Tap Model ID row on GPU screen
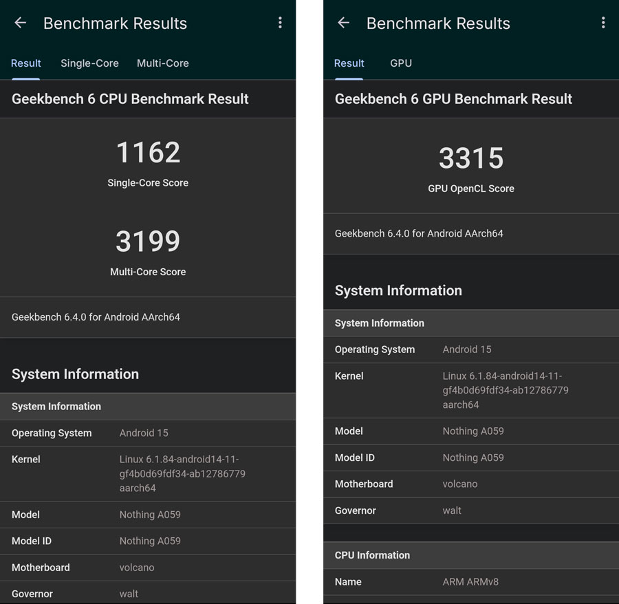619x604 pixels. pyautogui.click(x=471, y=457)
